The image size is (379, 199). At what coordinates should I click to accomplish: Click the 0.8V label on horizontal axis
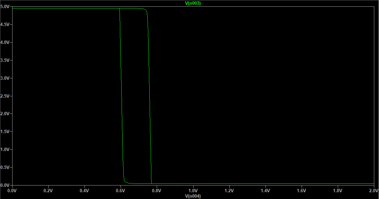157,191
